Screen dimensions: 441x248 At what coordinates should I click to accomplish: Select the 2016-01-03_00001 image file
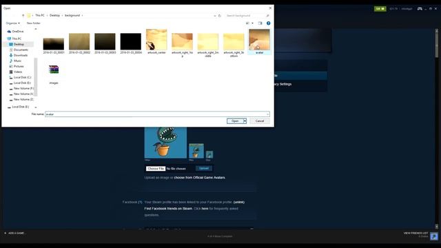(54, 44)
